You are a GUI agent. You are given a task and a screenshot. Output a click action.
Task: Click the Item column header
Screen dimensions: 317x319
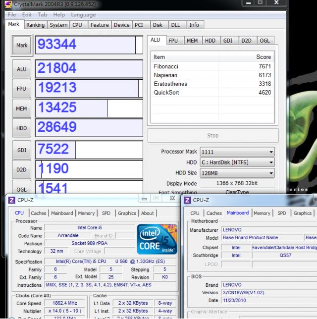[x=185, y=57]
